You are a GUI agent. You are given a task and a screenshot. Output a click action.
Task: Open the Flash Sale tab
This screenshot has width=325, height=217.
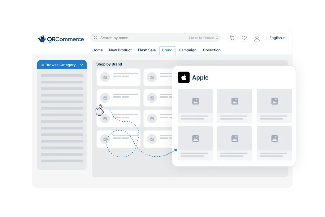click(147, 50)
